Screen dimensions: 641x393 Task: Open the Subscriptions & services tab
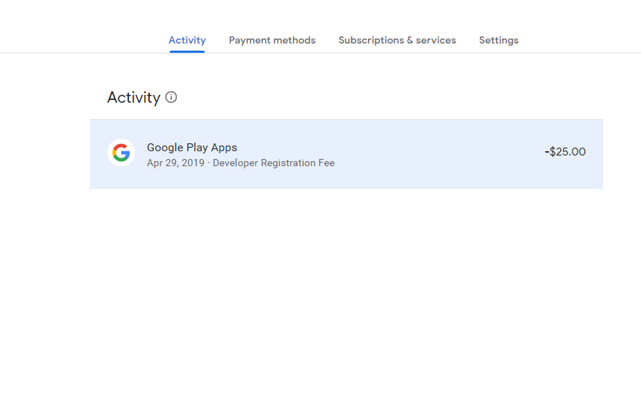tap(397, 40)
